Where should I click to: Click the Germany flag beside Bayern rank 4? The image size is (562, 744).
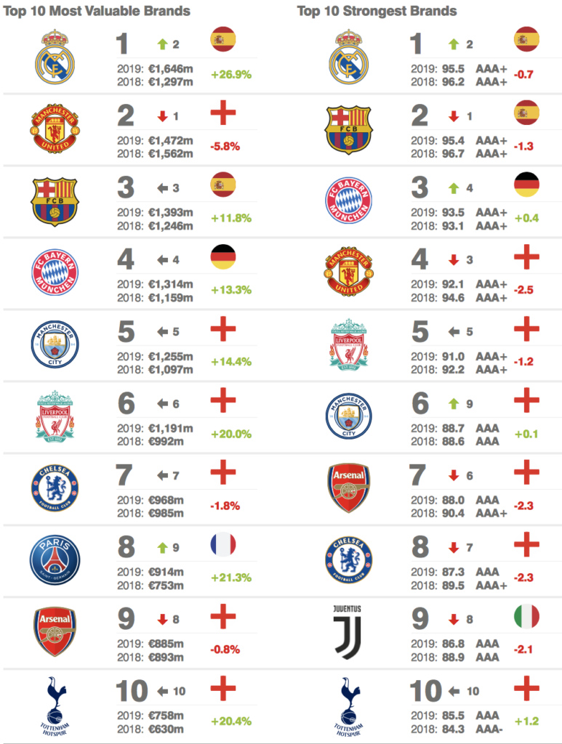[223, 256]
